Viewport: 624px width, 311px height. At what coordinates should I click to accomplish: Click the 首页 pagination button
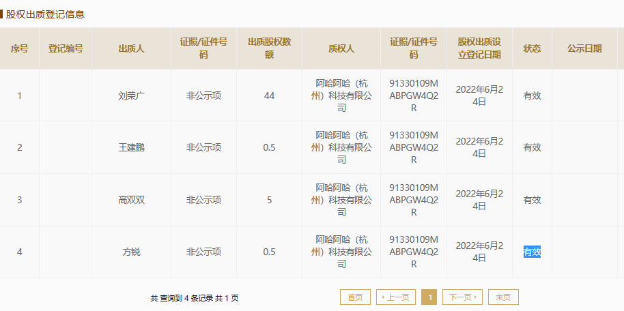(x=355, y=297)
